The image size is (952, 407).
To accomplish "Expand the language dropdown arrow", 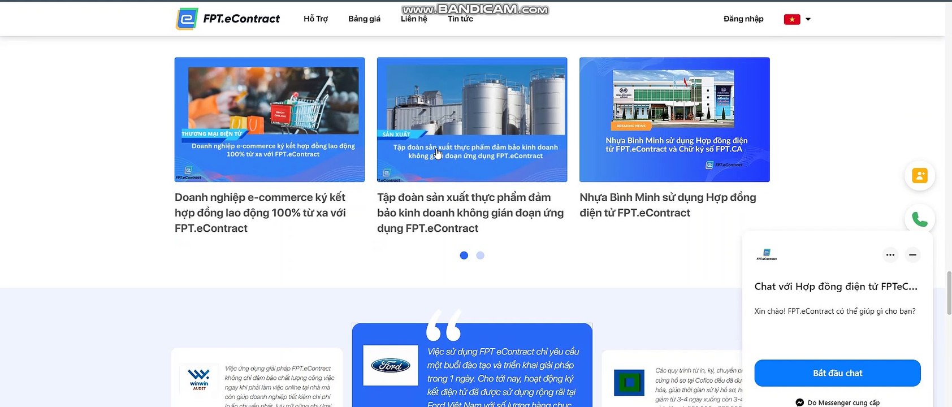I will click(808, 19).
